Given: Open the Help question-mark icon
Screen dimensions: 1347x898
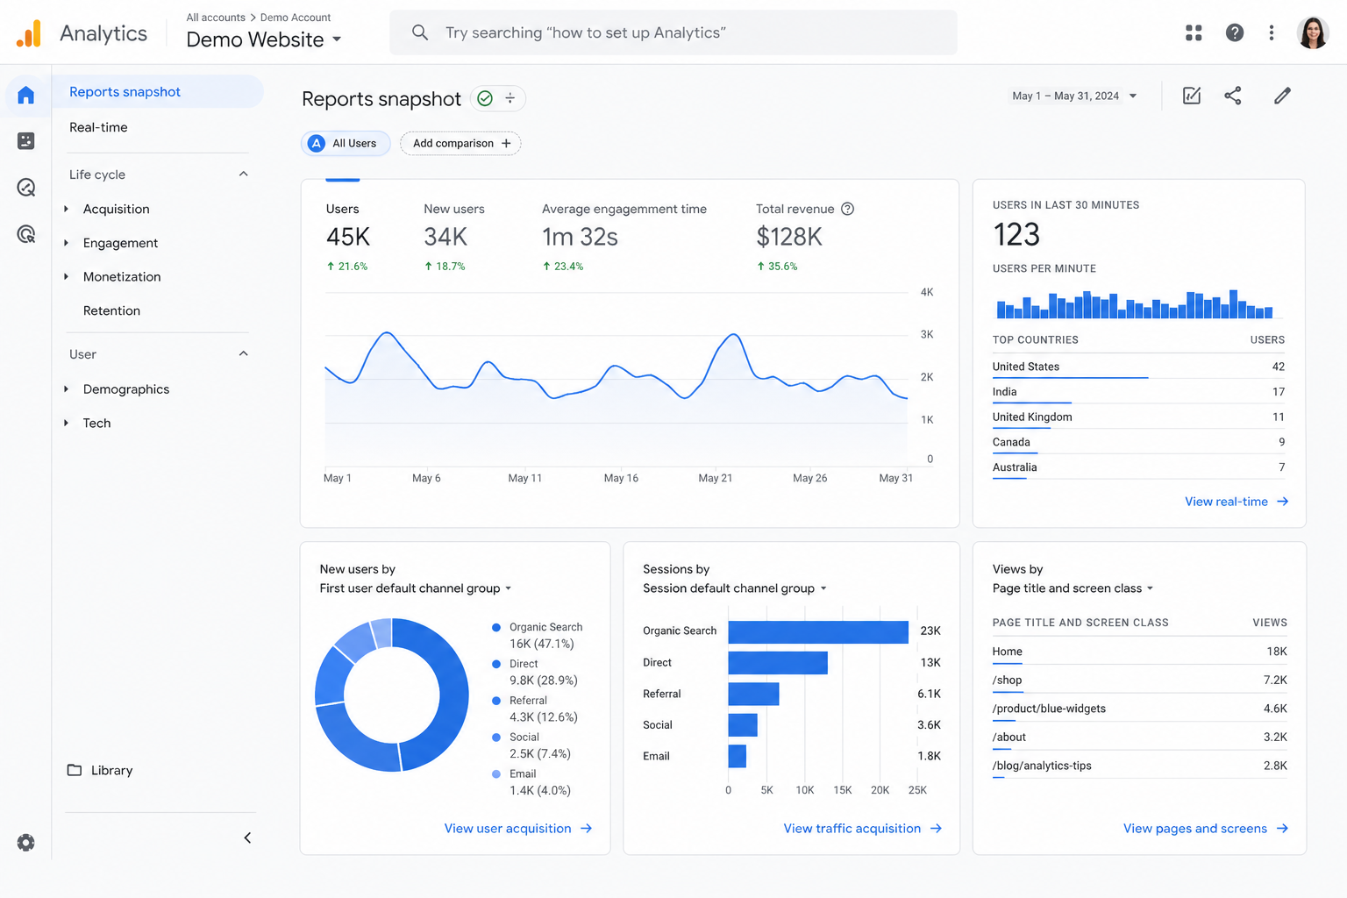Looking at the screenshot, I should click(1235, 32).
